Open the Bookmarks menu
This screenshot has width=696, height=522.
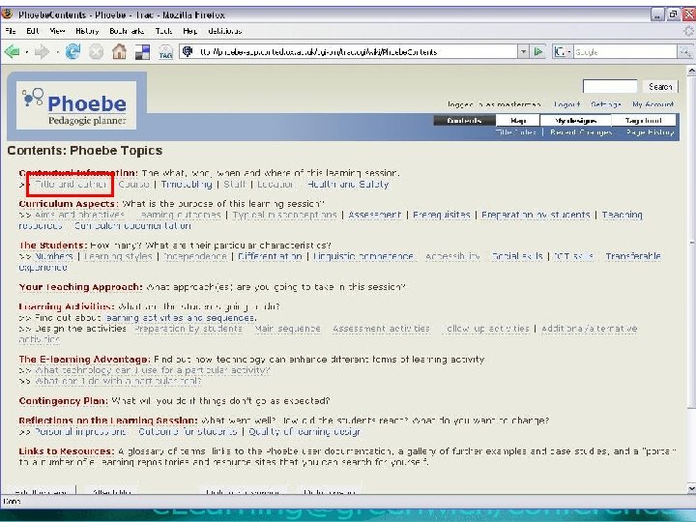pos(127,31)
